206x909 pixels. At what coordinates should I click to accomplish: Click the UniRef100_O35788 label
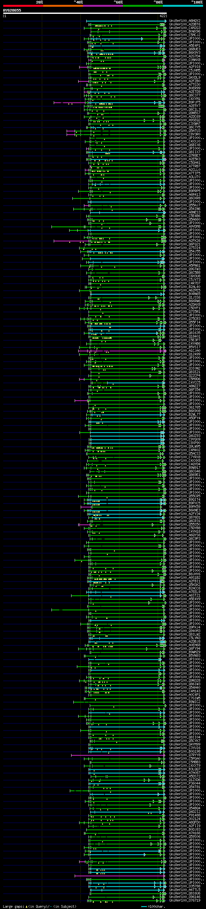coord(185,886)
